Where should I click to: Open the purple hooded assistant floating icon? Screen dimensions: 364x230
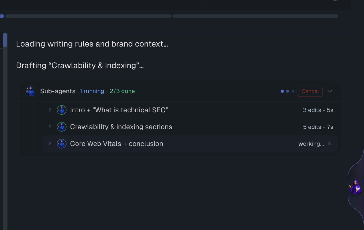click(355, 187)
